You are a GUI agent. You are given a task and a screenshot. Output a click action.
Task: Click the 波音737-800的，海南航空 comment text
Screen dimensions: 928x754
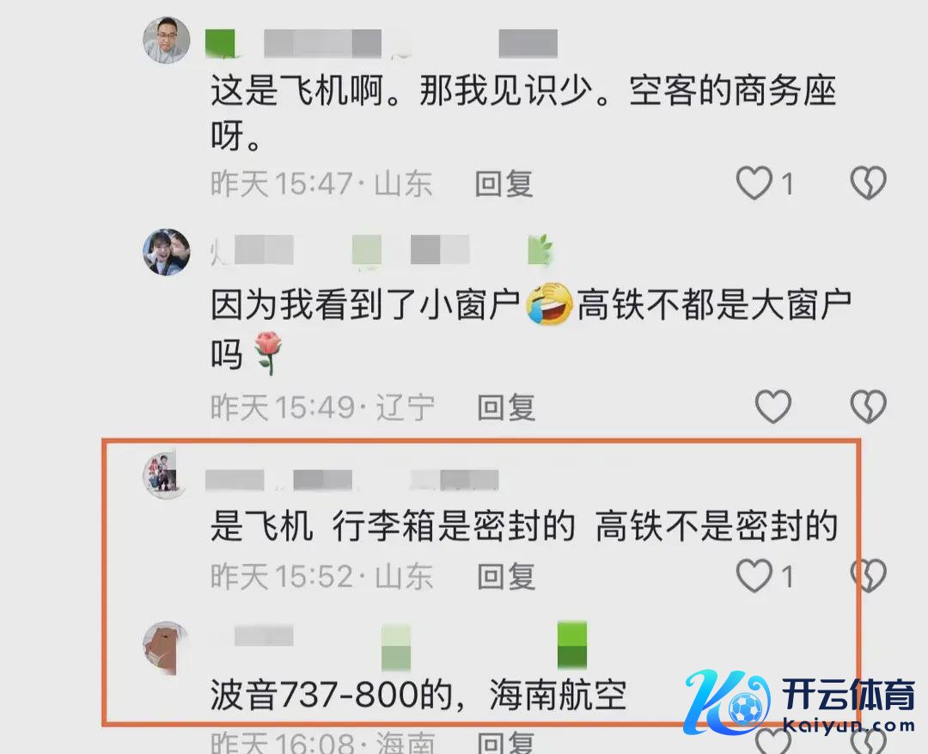click(418, 695)
